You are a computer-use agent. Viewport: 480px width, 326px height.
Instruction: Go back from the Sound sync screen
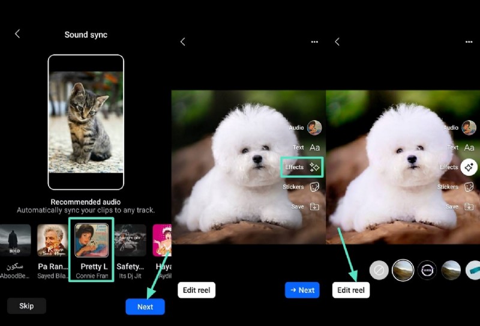[17, 34]
